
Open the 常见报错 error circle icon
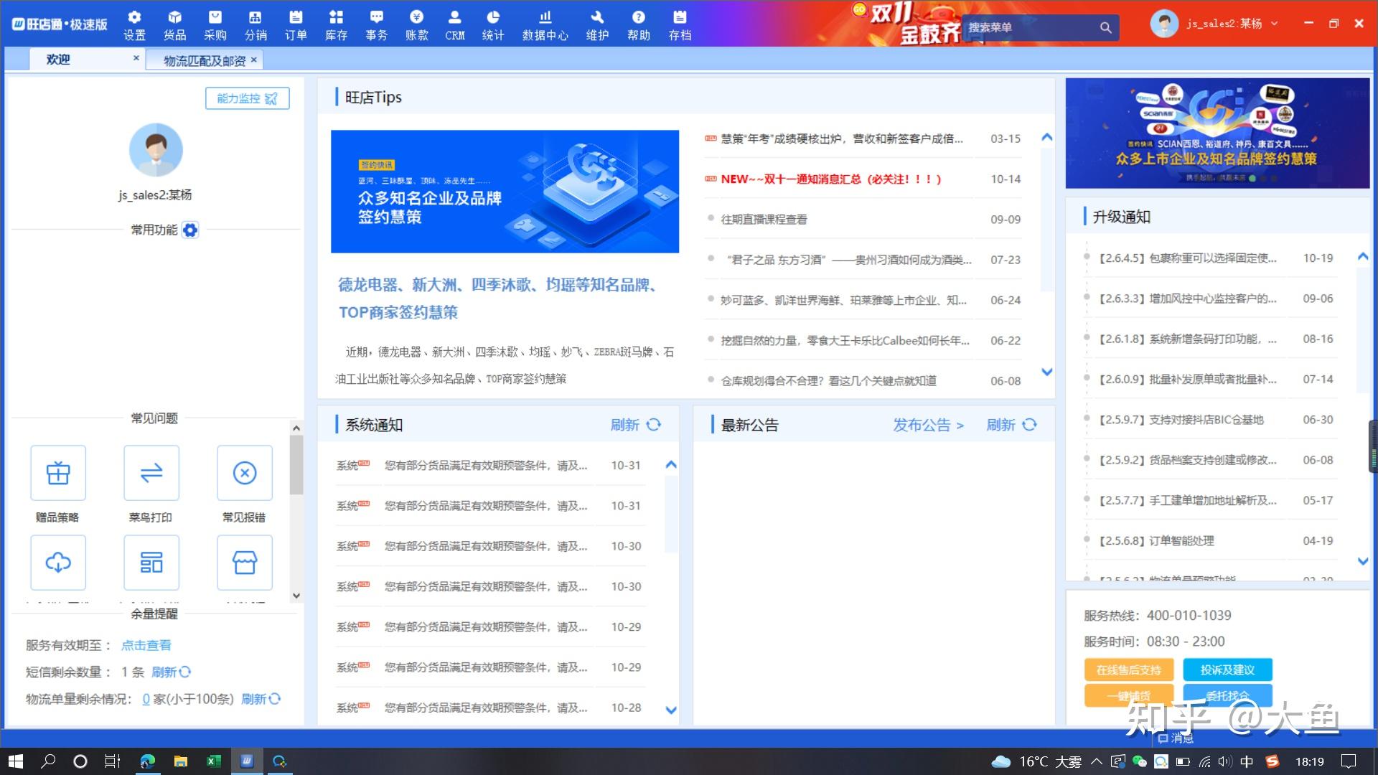pos(245,473)
